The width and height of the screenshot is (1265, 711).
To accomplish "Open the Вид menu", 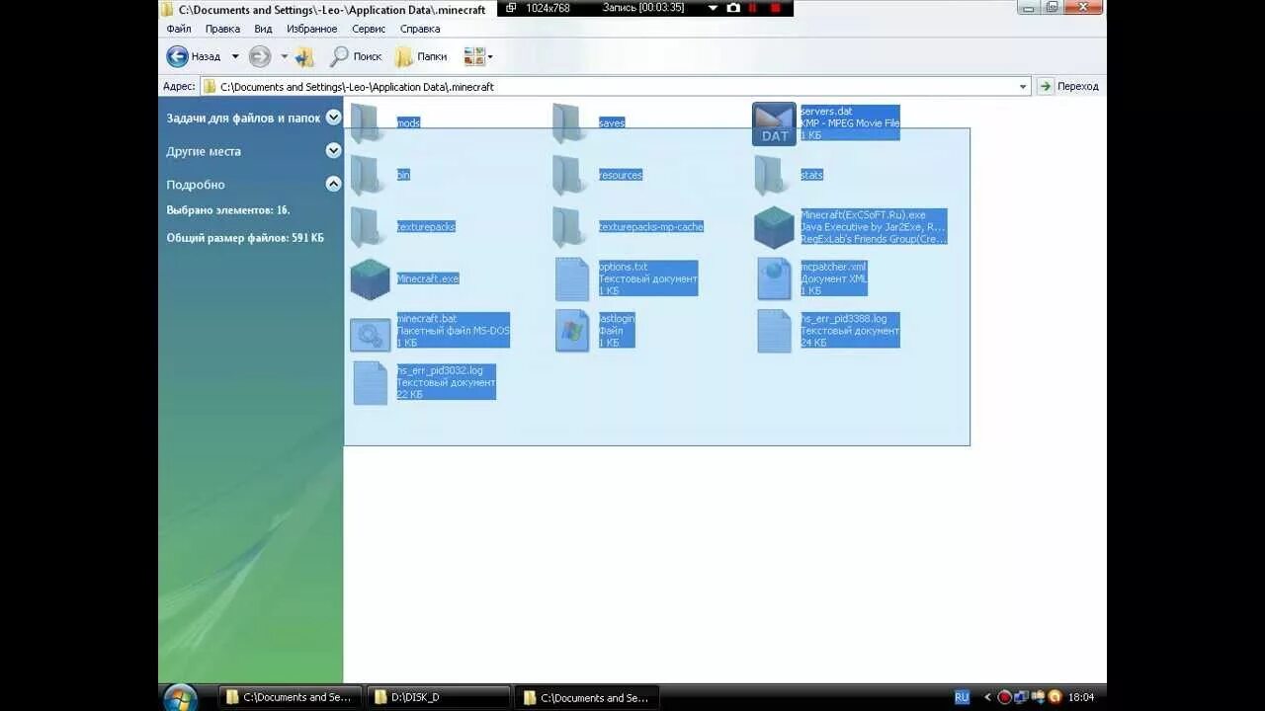I will pyautogui.click(x=263, y=29).
